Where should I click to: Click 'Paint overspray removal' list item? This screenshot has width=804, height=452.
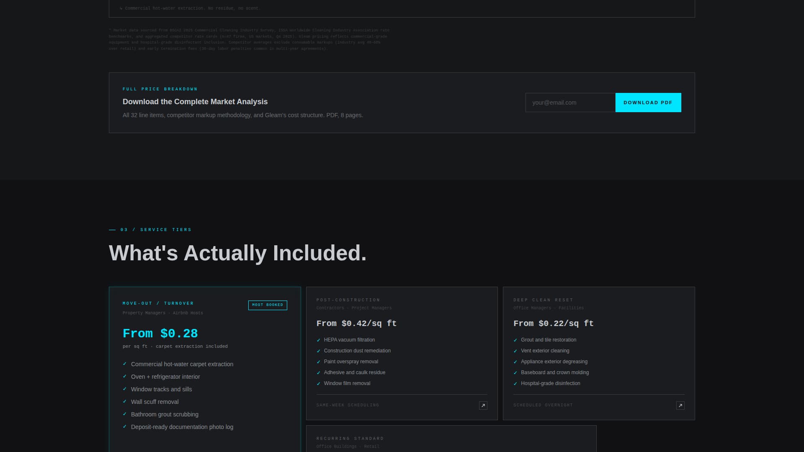tap(351, 362)
